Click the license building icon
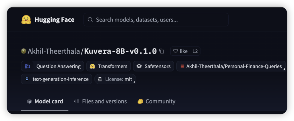Image resolution: width=294 pixels, height=121 pixels. pyautogui.click(x=100, y=79)
